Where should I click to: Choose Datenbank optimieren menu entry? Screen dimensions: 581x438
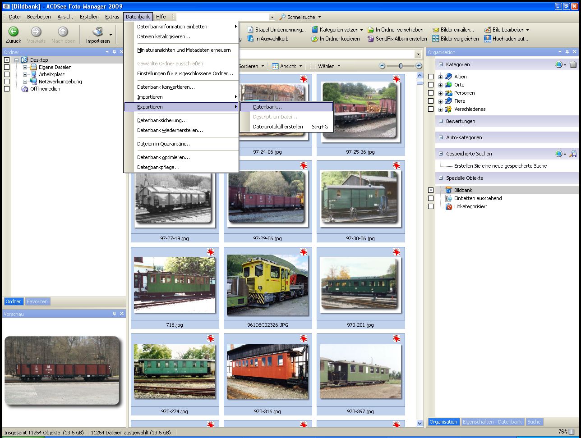pos(163,157)
